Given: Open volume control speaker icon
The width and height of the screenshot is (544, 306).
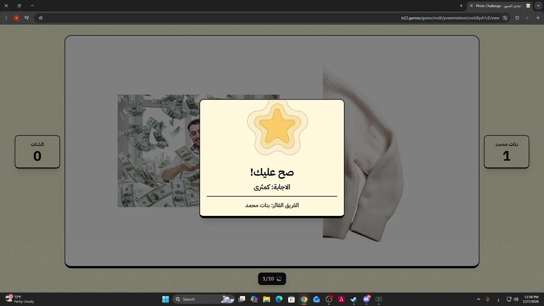Looking at the screenshot, I should [x=516, y=299].
